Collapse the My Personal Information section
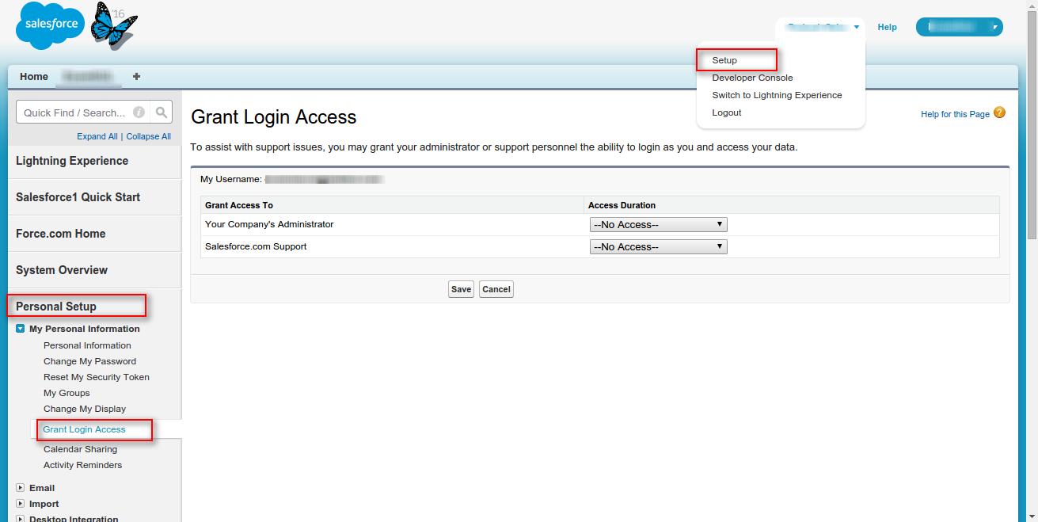This screenshot has width=1038, height=522. click(x=21, y=329)
